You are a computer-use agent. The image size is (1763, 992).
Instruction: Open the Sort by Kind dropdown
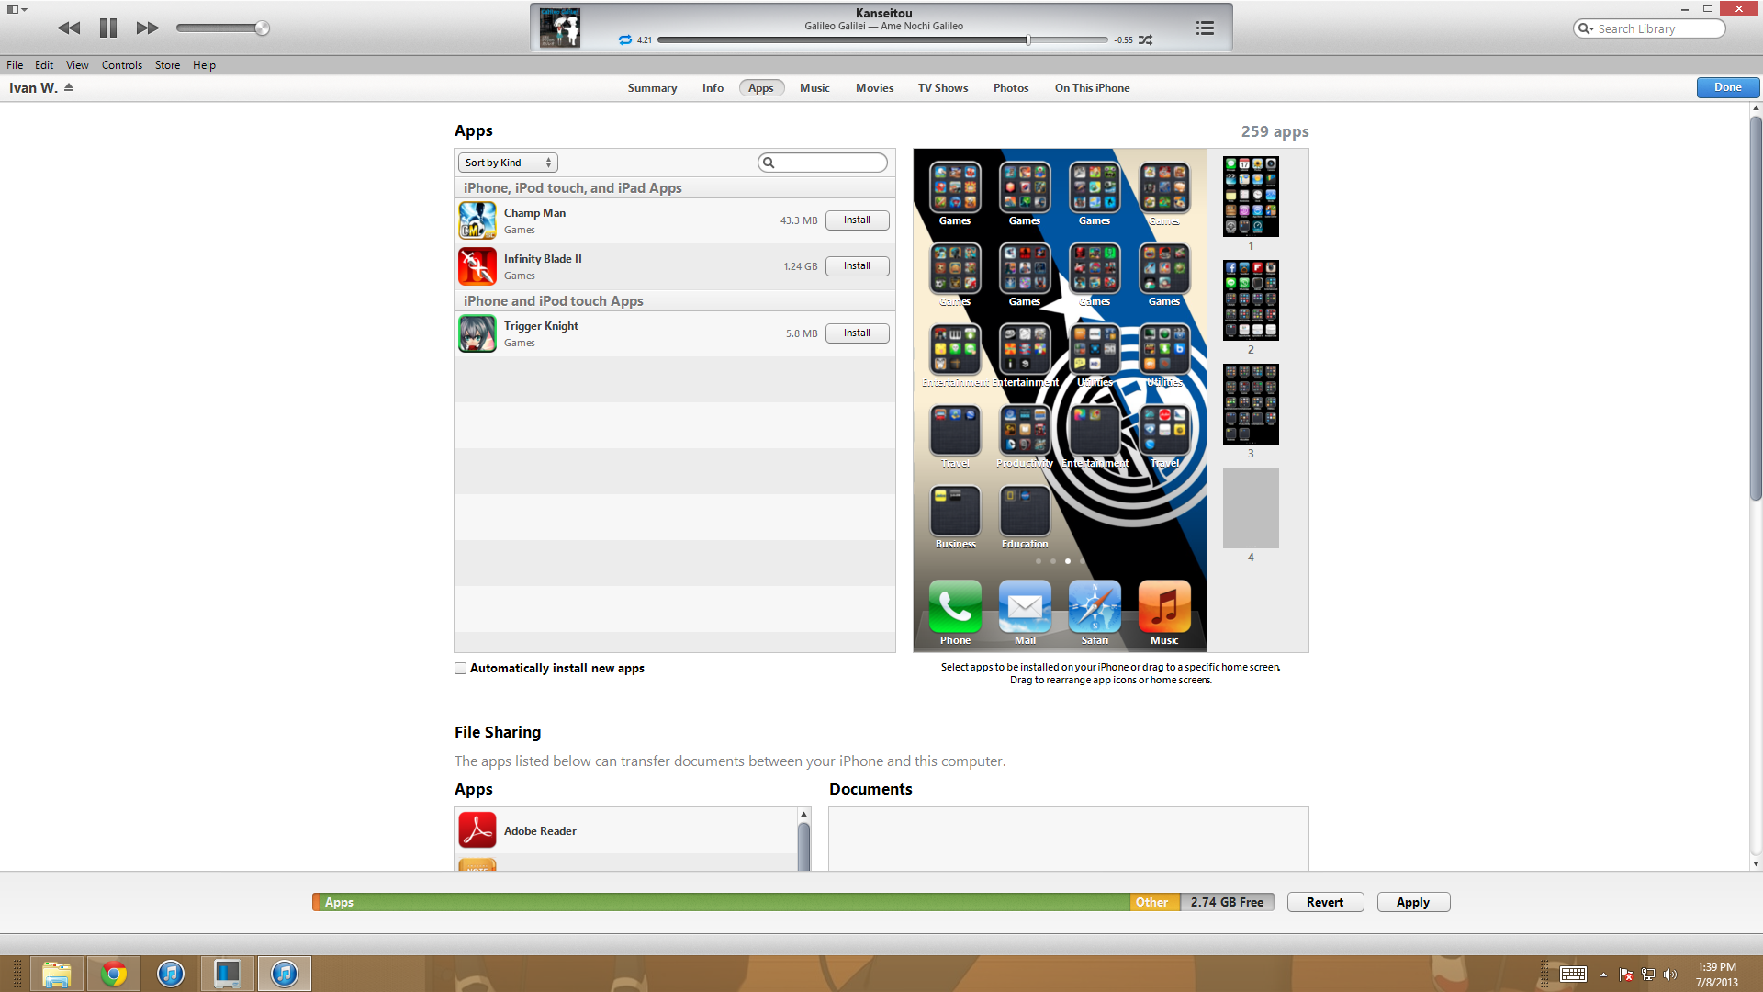(x=508, y=163)
